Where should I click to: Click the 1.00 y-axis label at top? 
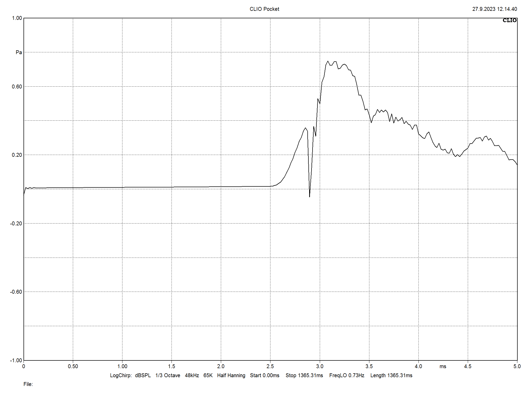pos(17,18)
